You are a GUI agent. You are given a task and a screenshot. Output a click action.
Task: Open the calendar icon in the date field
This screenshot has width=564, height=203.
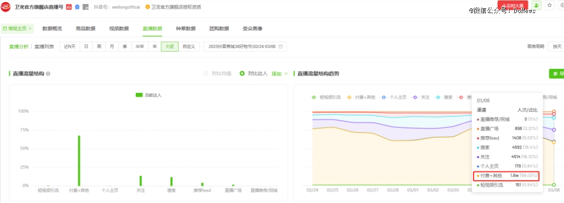(x=280, y=46)
